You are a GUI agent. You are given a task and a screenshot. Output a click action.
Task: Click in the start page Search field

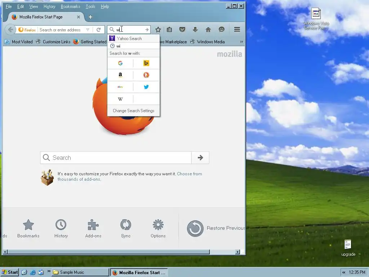pyautogui.click(x=116, y=158)
